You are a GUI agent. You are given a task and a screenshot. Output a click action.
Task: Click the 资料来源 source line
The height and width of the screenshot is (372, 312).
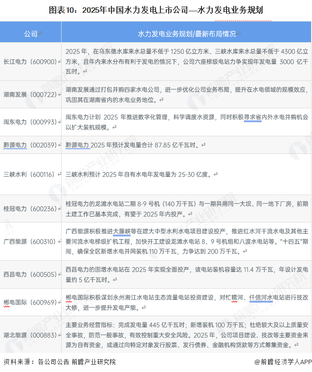click(x=60, y=362)
